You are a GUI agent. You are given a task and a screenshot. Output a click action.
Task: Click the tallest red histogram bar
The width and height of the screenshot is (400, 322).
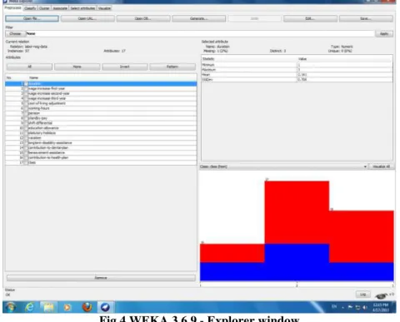[x=297, y=212]
